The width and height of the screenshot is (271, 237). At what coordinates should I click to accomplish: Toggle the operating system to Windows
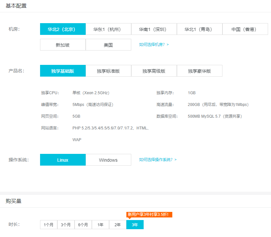(108, 160)
